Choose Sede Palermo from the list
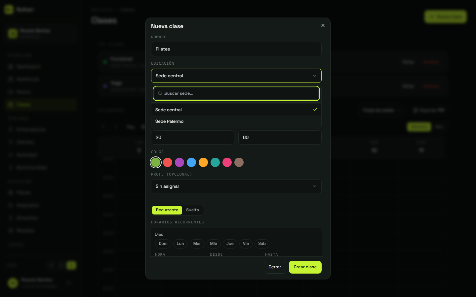476x297 pixels. coord(236,121)
